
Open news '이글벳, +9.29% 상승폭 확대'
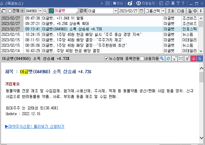(x=65, y=24)
